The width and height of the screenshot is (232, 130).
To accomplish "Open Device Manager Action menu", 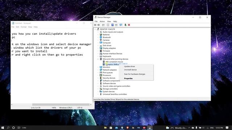I will [x=102, y=21].
